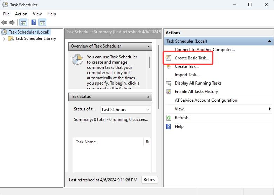Click the Last refreshed at 4/6/2024 text
274x195 pixels.
[103, 180]
